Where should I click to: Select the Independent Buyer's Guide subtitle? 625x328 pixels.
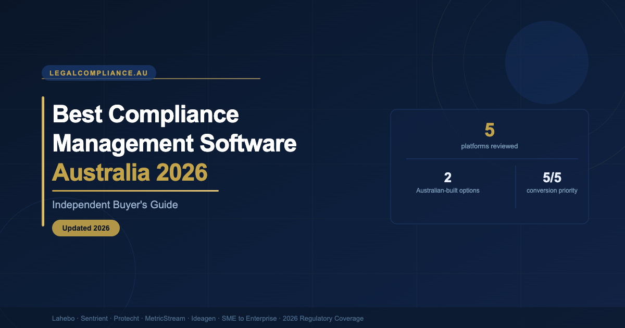115,205
